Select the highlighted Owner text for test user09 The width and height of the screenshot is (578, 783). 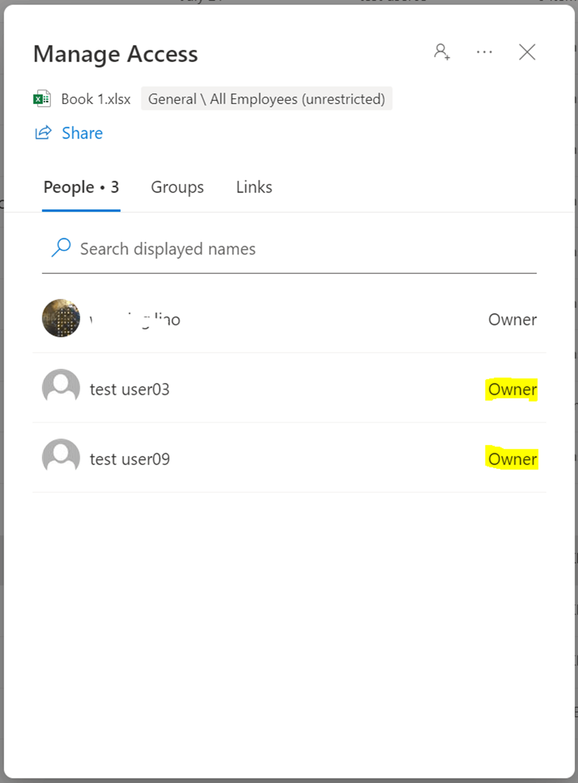coord(512,459)
